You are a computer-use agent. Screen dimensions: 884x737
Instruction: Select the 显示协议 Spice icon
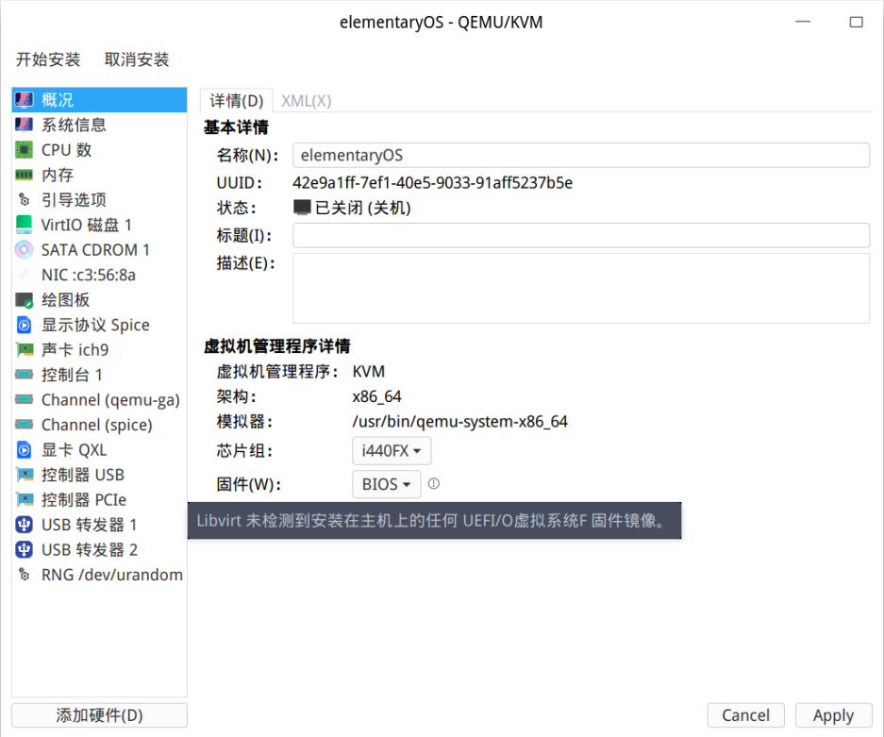point(24,325)
